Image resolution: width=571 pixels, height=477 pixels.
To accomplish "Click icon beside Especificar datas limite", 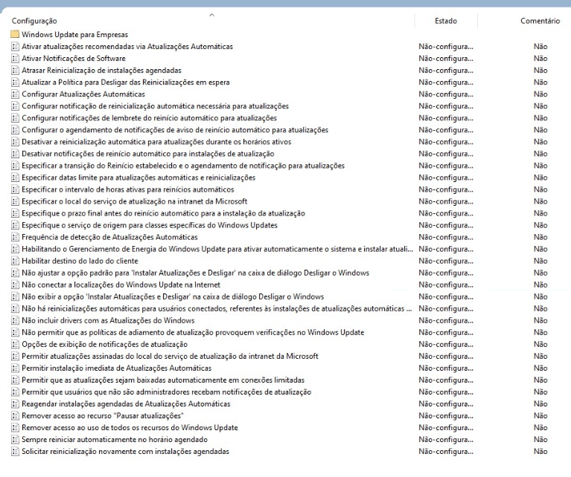I will point(15,178).
